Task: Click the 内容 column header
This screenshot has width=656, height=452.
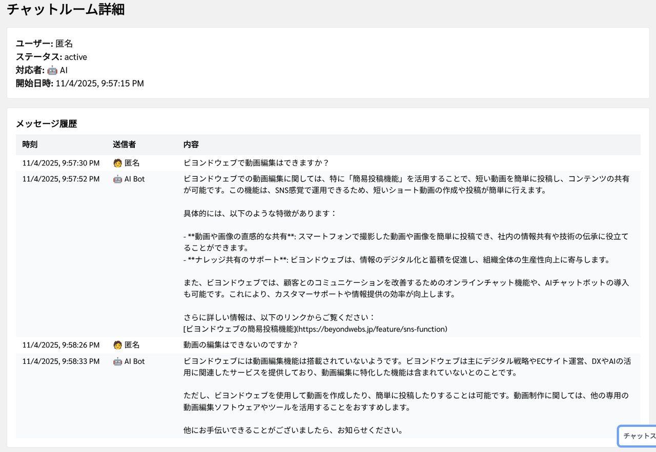Action: click(x=190, y=145)
